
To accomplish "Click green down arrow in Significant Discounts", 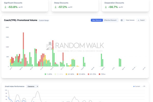I will (5, 7).
